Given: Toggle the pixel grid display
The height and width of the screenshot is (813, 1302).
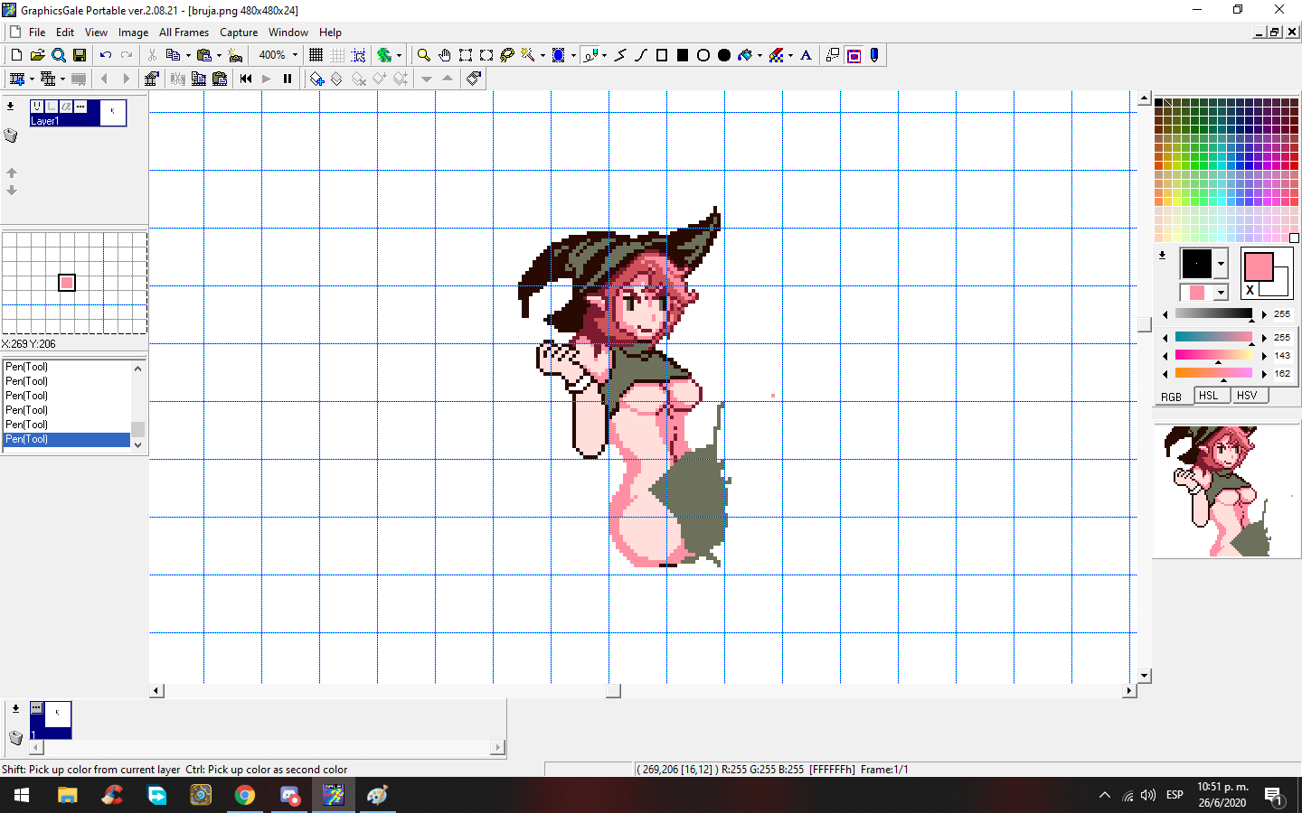Looking at the screenshot, I should (316, 55).
